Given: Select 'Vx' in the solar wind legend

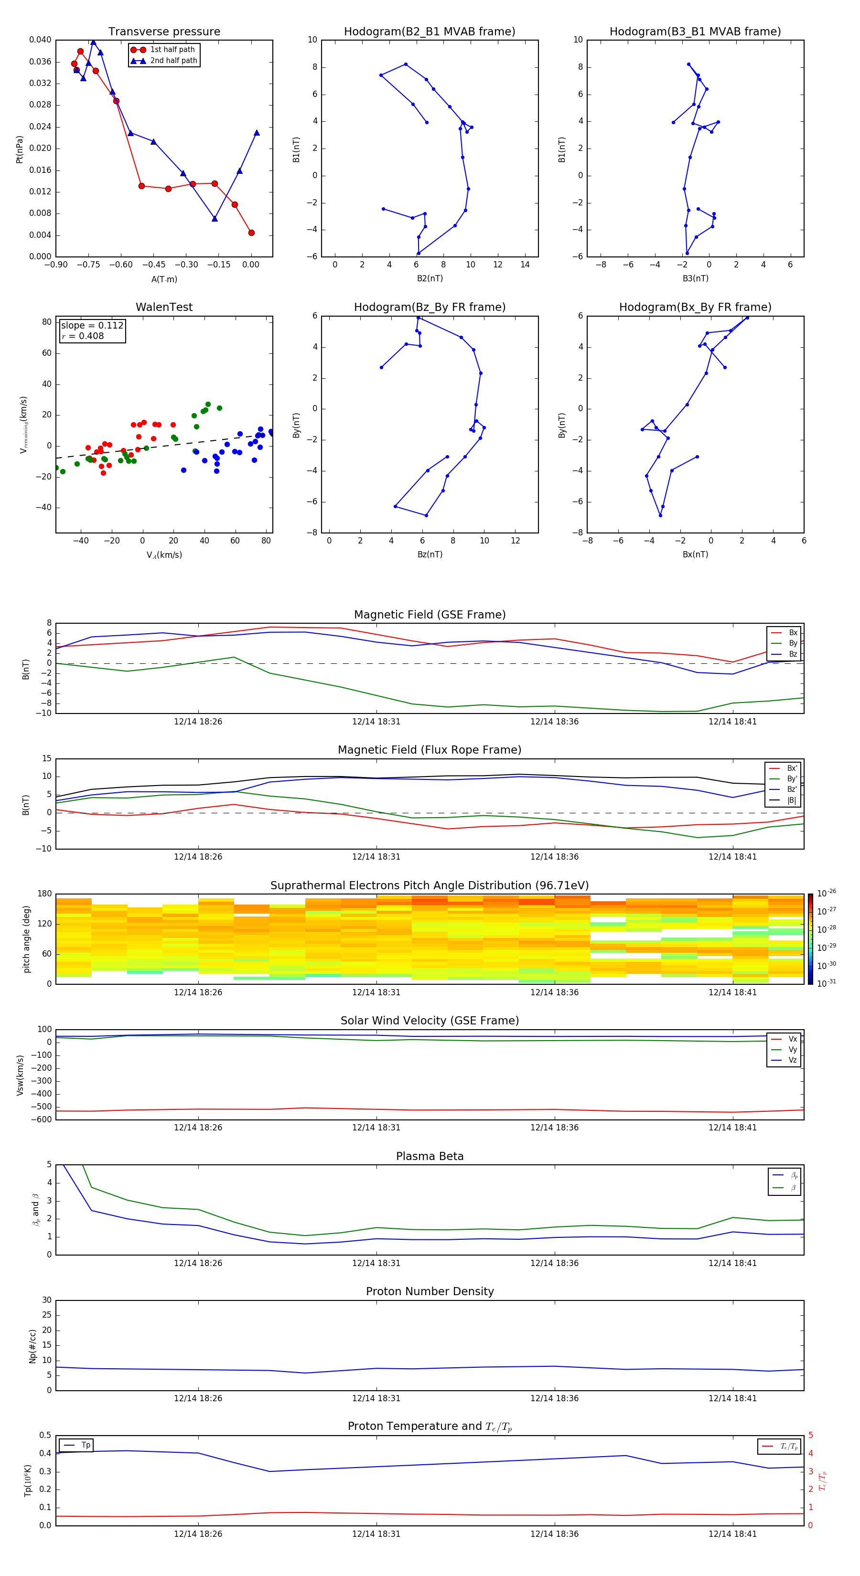Looking at the screenshot, I should [784, 1039].
